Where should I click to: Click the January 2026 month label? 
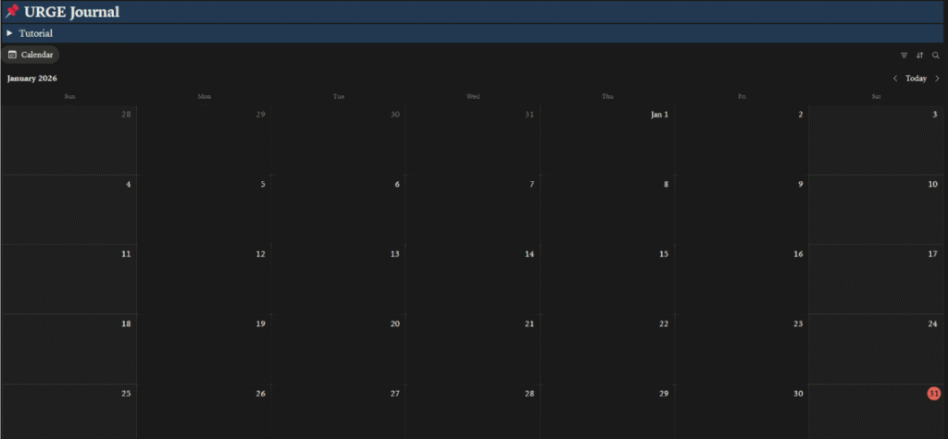click(x=32, y=79)
